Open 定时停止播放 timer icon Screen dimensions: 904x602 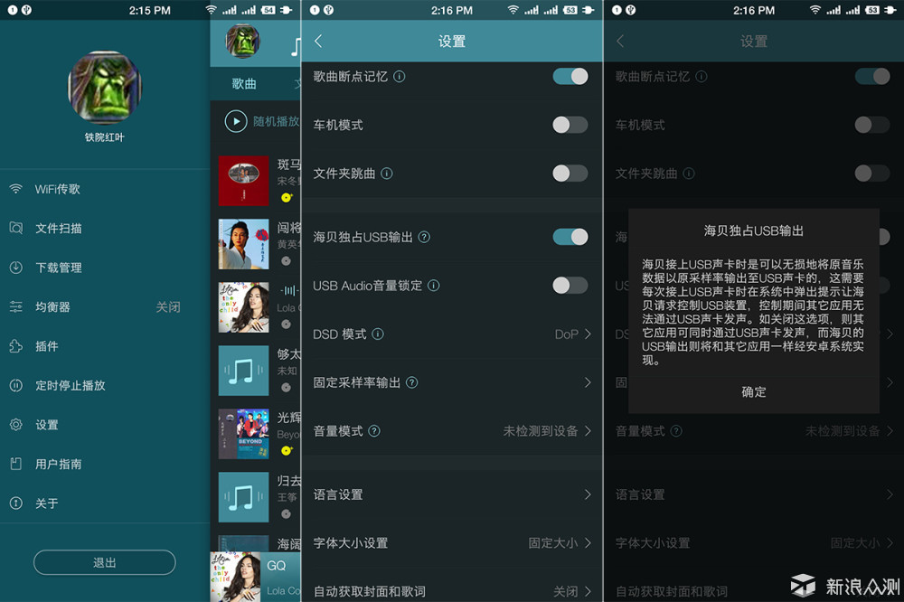(x=16, y=386)
